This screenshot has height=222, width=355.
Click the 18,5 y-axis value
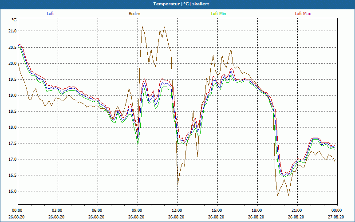pos(13,111)
